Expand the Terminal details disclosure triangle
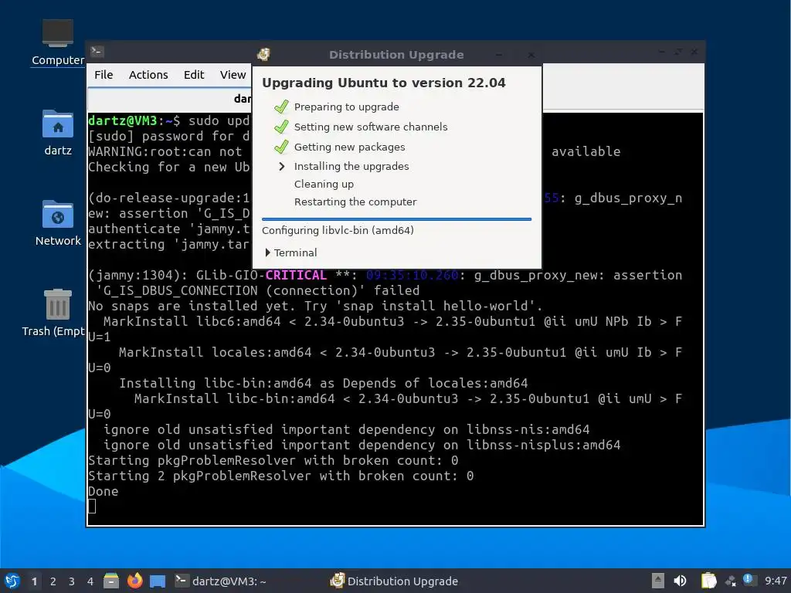 coord(268,252)
